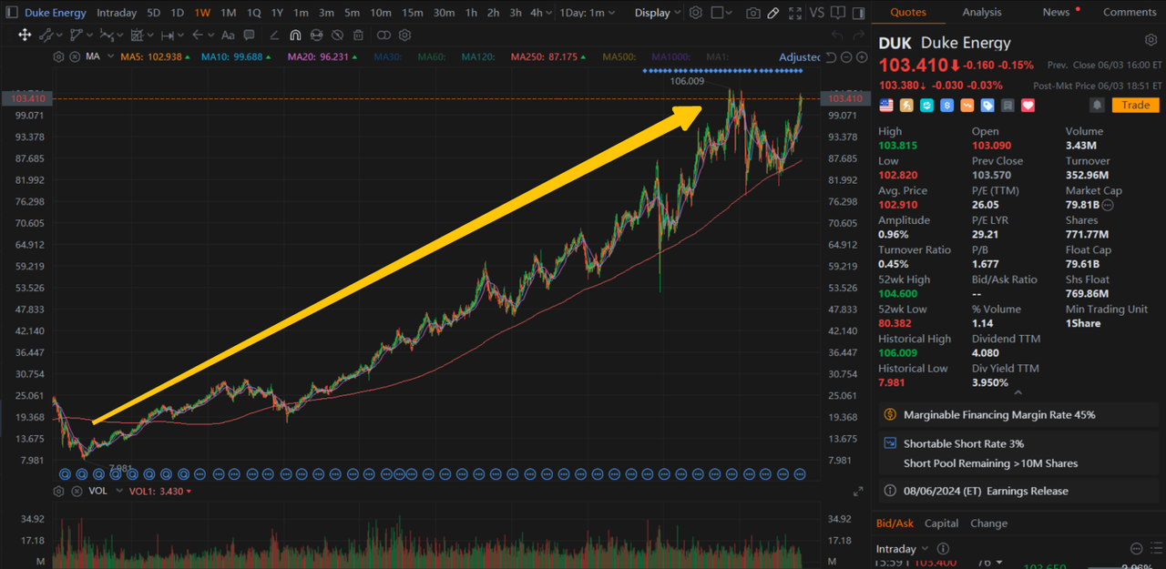This screenshot has width=1166, height=569.
Task: Select the pencil draw icon in top toolbar
Action: [x=773, y=13]
